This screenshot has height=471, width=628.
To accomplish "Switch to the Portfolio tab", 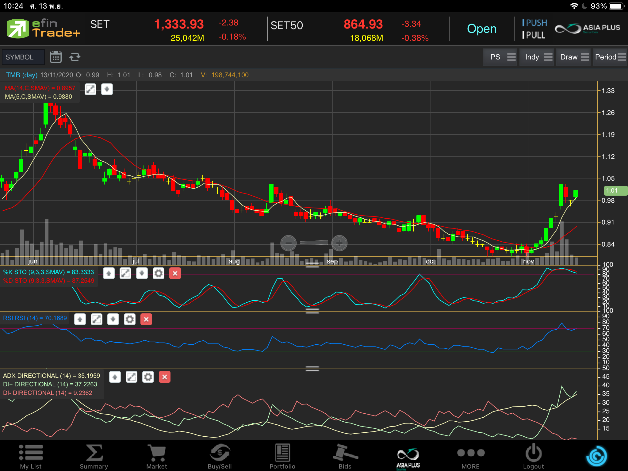I will (x=282, y=456).
